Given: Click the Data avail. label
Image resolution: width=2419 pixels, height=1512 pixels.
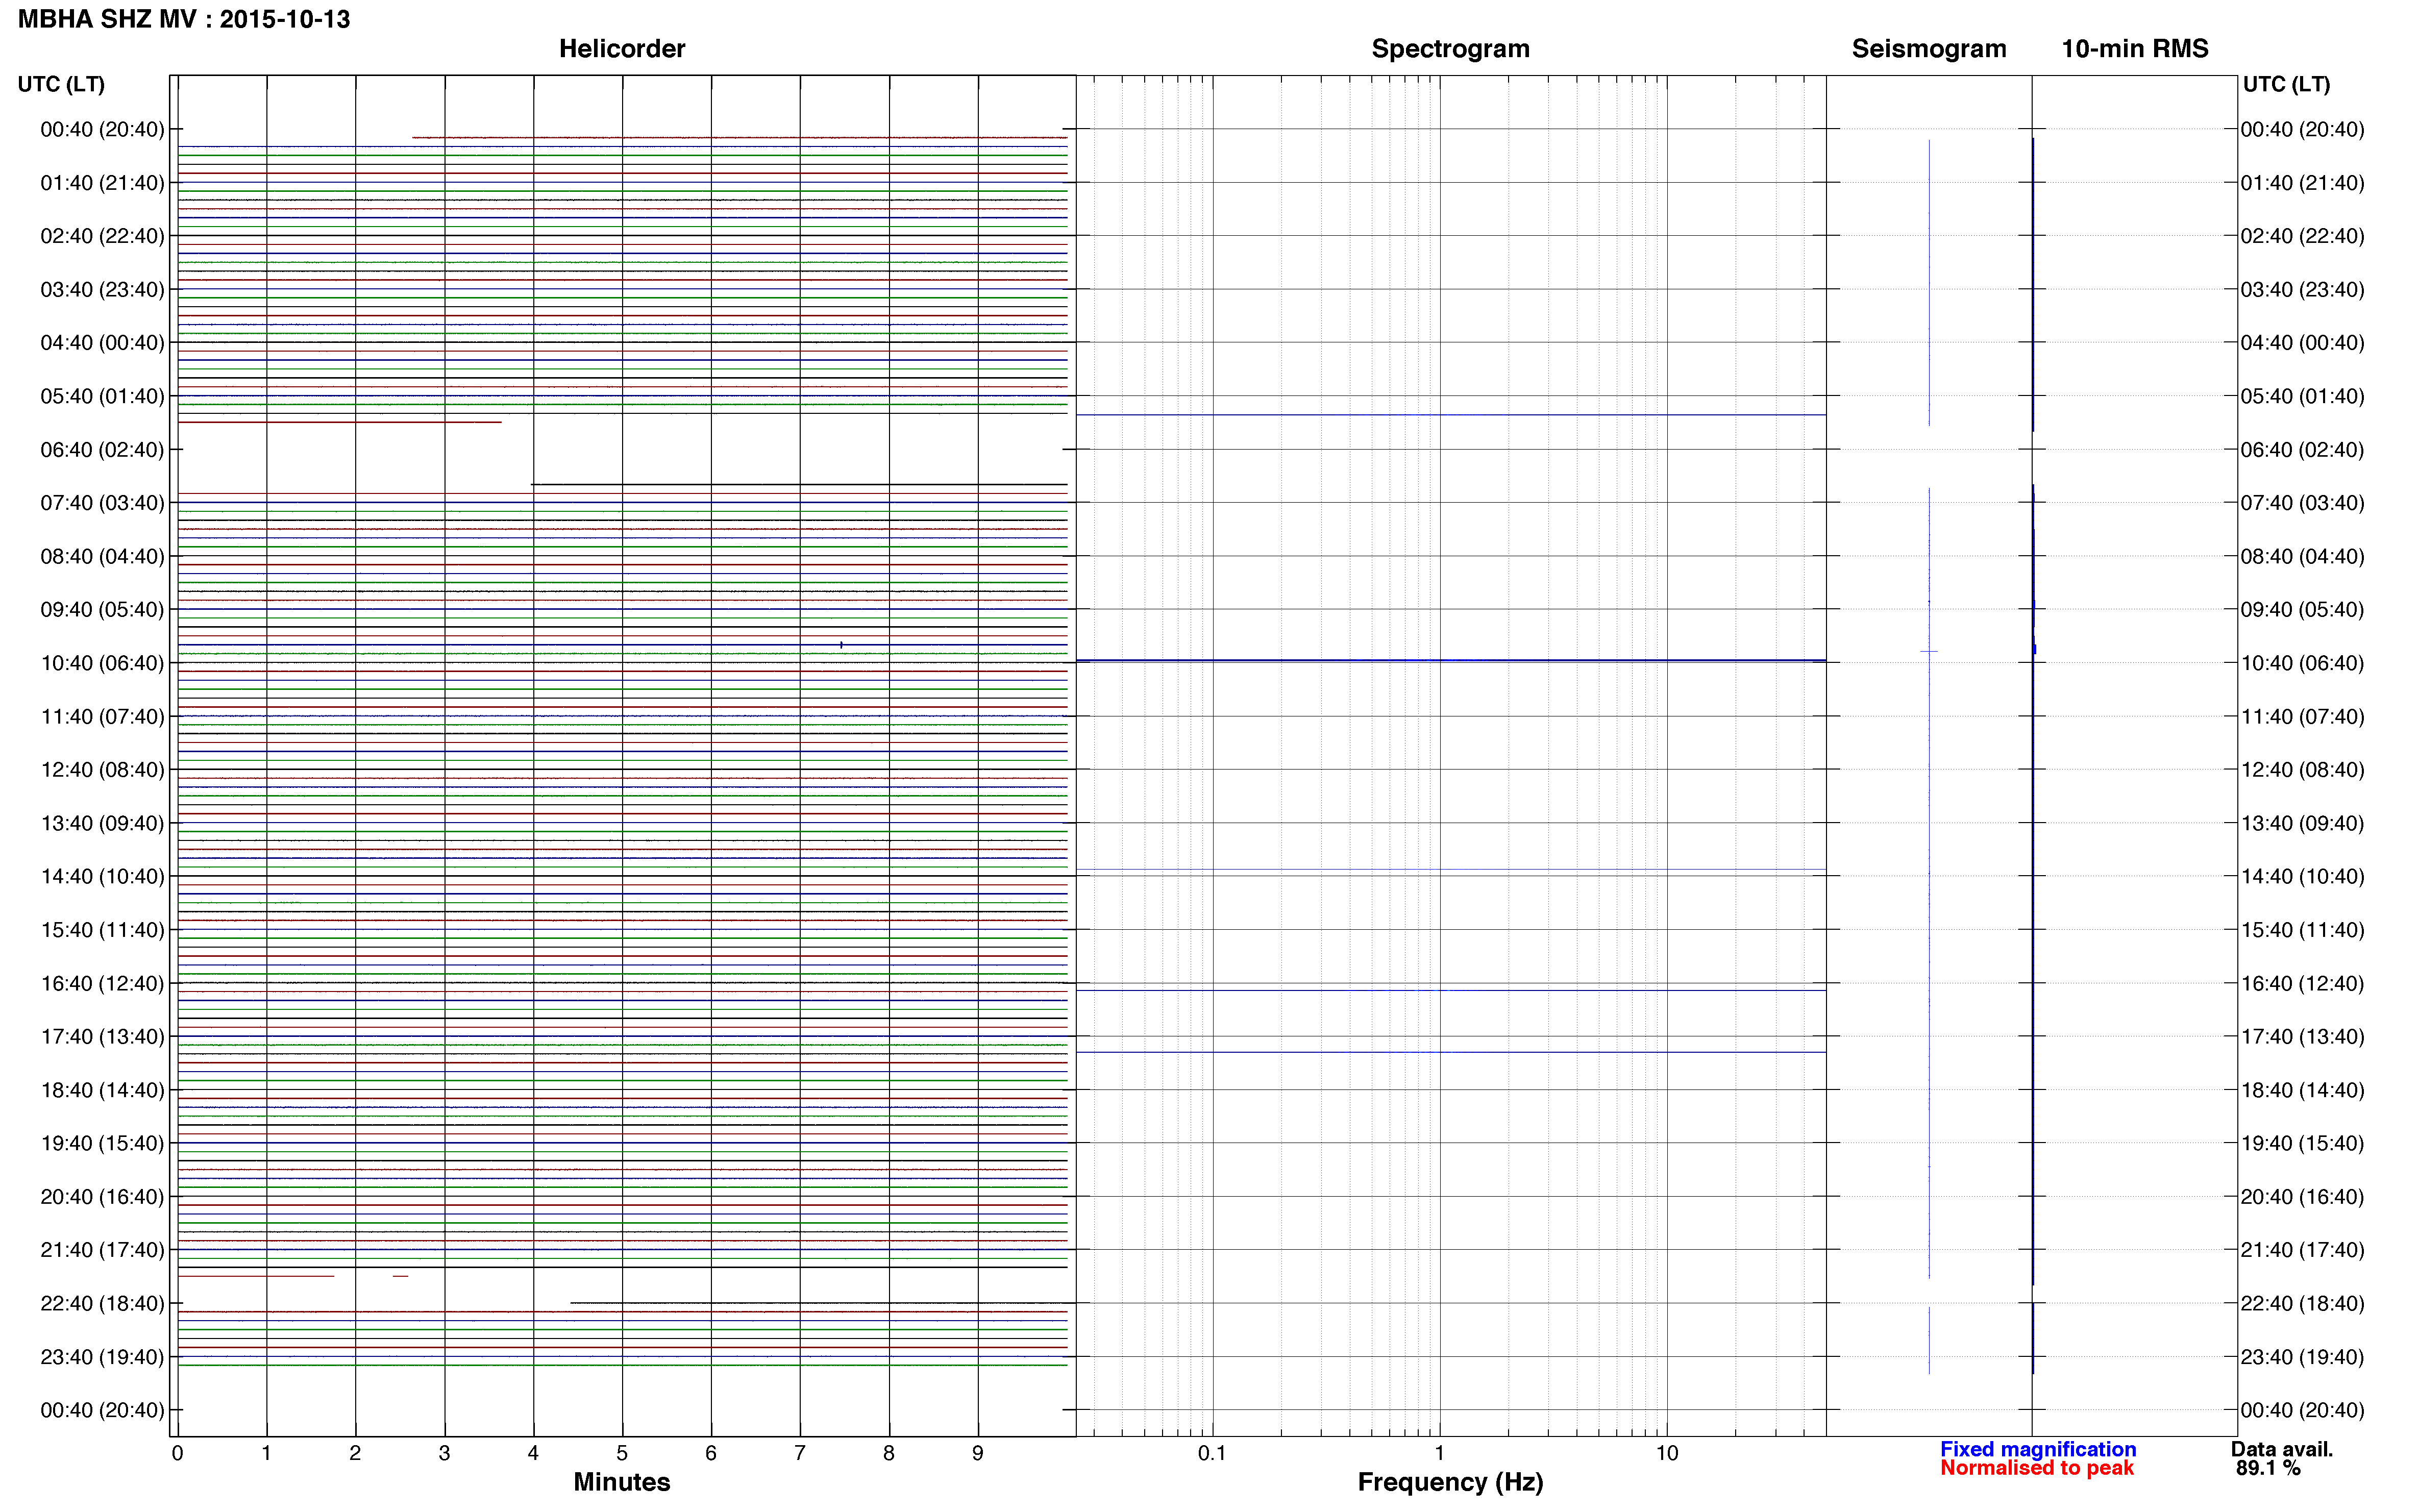Looking at the screenshot, I should (2282, 1449).
